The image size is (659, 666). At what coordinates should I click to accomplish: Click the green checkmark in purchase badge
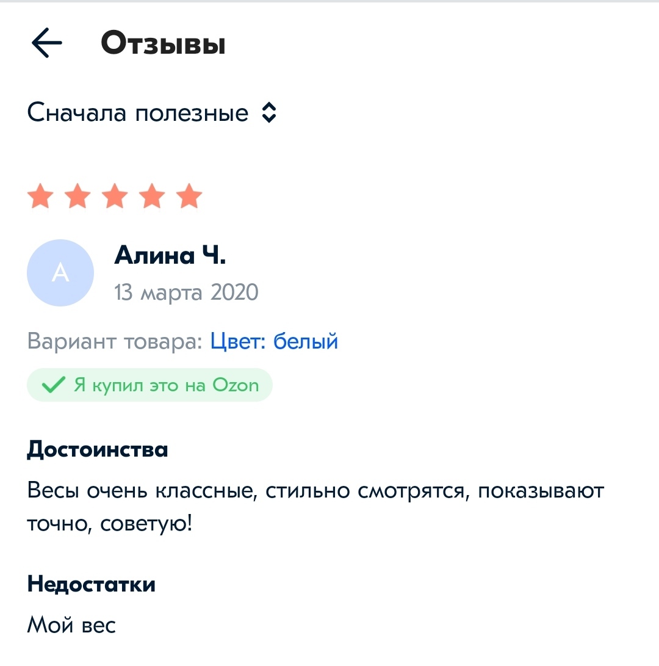(x=54, y=385)
